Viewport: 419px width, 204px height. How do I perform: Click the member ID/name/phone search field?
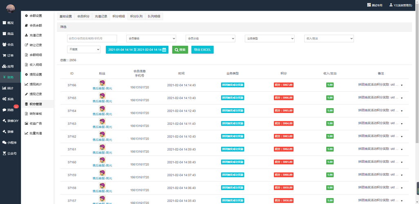click(x=92, y=38)
